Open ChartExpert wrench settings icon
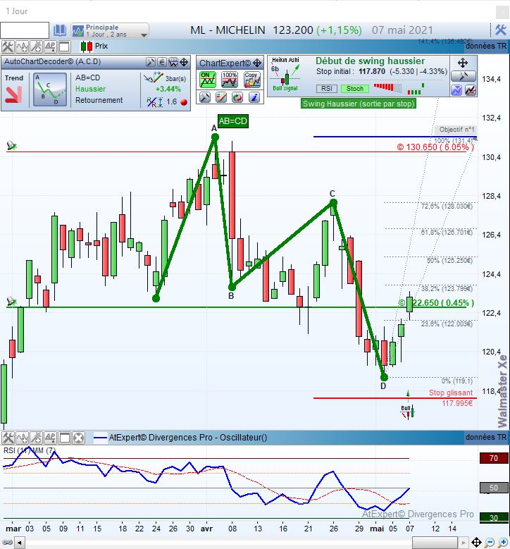This screenshot has height=549, width=510. tap(205, 97)
